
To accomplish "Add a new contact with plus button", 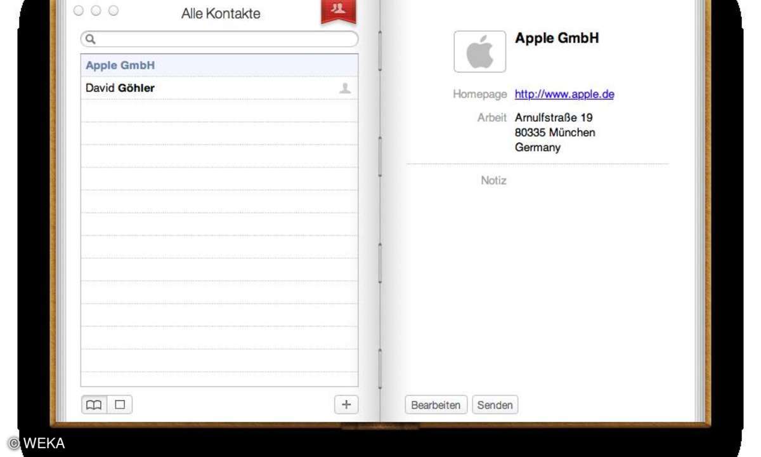I will coord(346,404).
